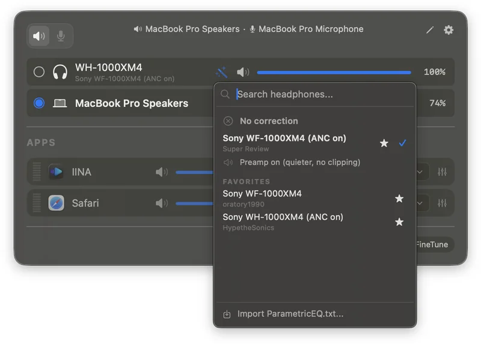Open the WH-1000XM4 headphone correction wand
This screenshot has width=481, height=344.
pos(221,72)
